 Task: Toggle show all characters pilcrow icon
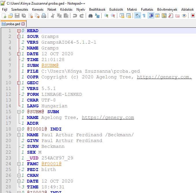point(144,16)
